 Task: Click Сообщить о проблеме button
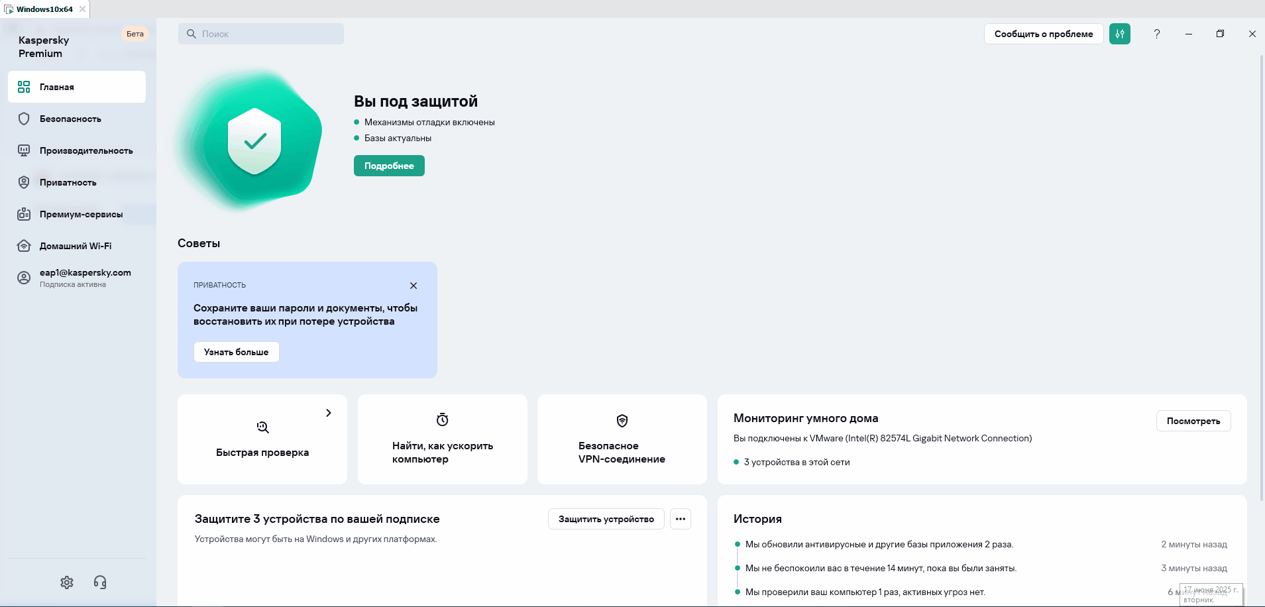1044,34
